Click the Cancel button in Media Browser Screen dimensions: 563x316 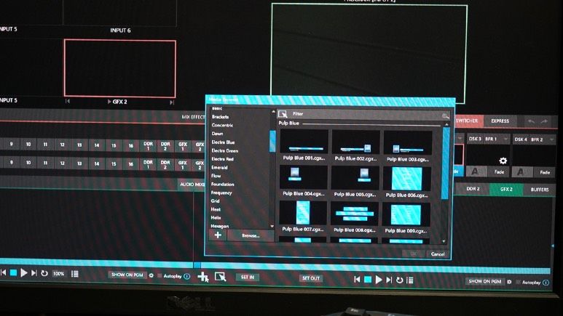(437, 254)
